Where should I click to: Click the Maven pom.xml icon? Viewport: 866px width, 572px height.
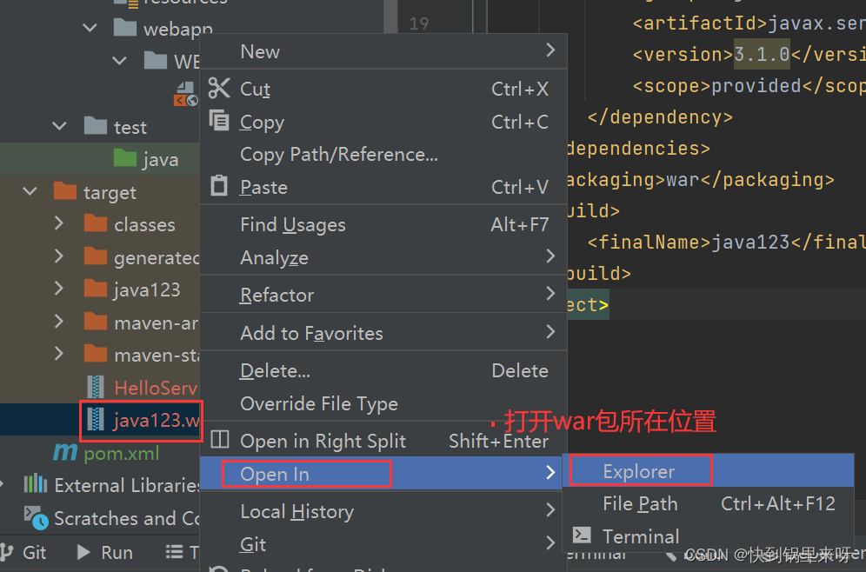(x=65, y=452)
